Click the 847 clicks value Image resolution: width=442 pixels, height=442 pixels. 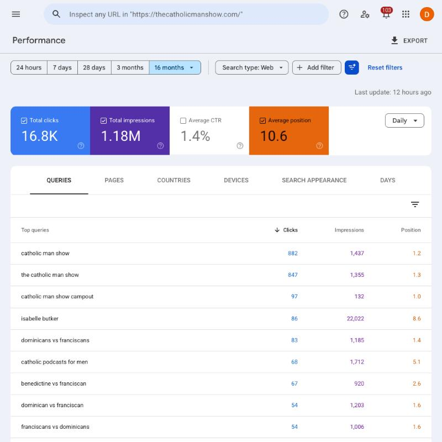(293, 275)
